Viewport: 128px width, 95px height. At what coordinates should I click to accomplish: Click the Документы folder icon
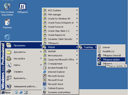9,52
